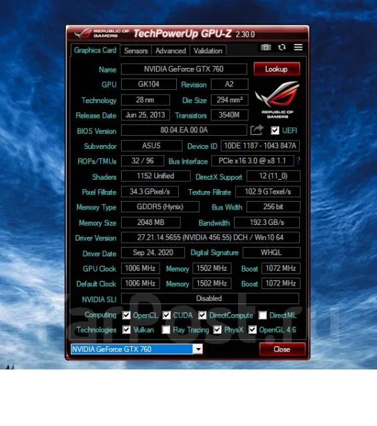Viewport: 377px width, 426px height.
Task: Click the NVIDIA SLI Disabled field
Action: (210, 298)
